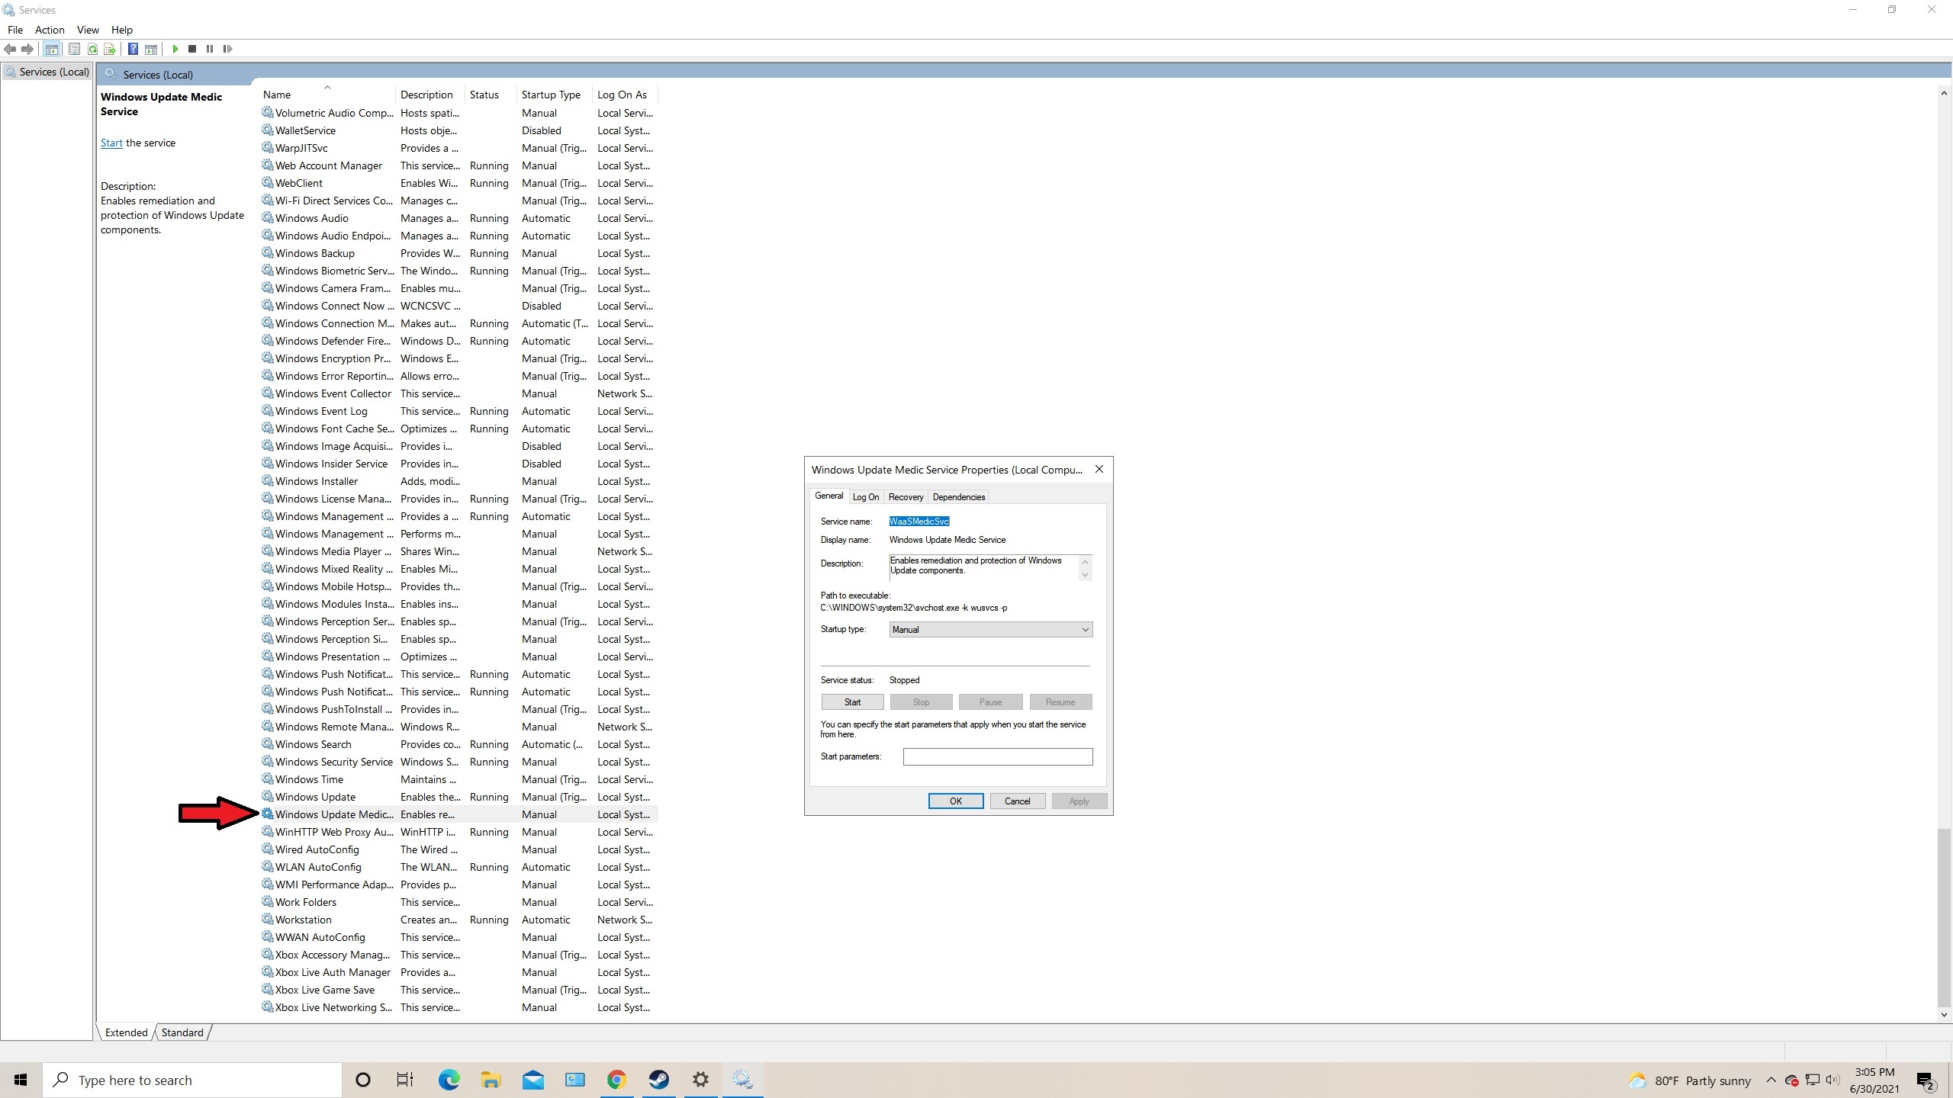Click the Restart Service toolbar icon

[227, 49]
